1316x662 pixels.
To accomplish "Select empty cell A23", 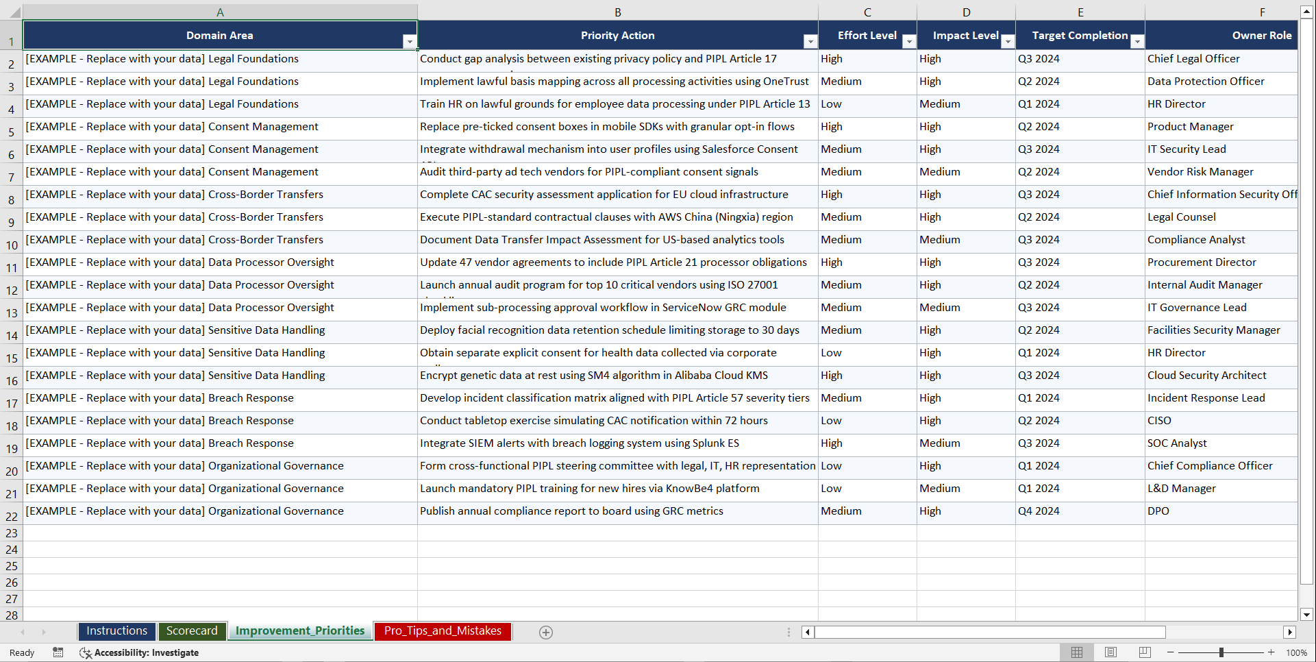I will tap(219, 532).
